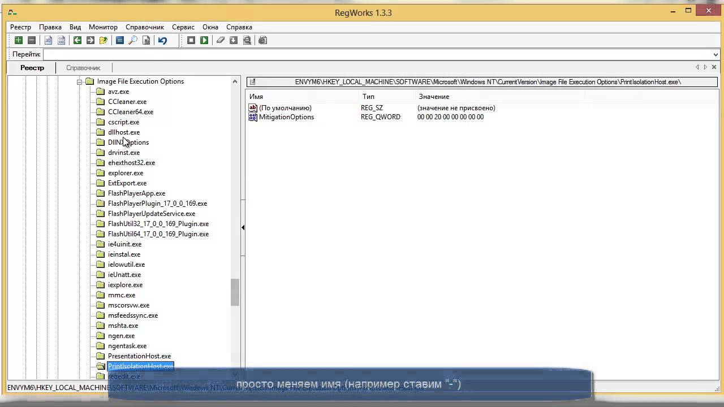Click the document export icon
Screen dimensions: 724x407
point(146,40)
